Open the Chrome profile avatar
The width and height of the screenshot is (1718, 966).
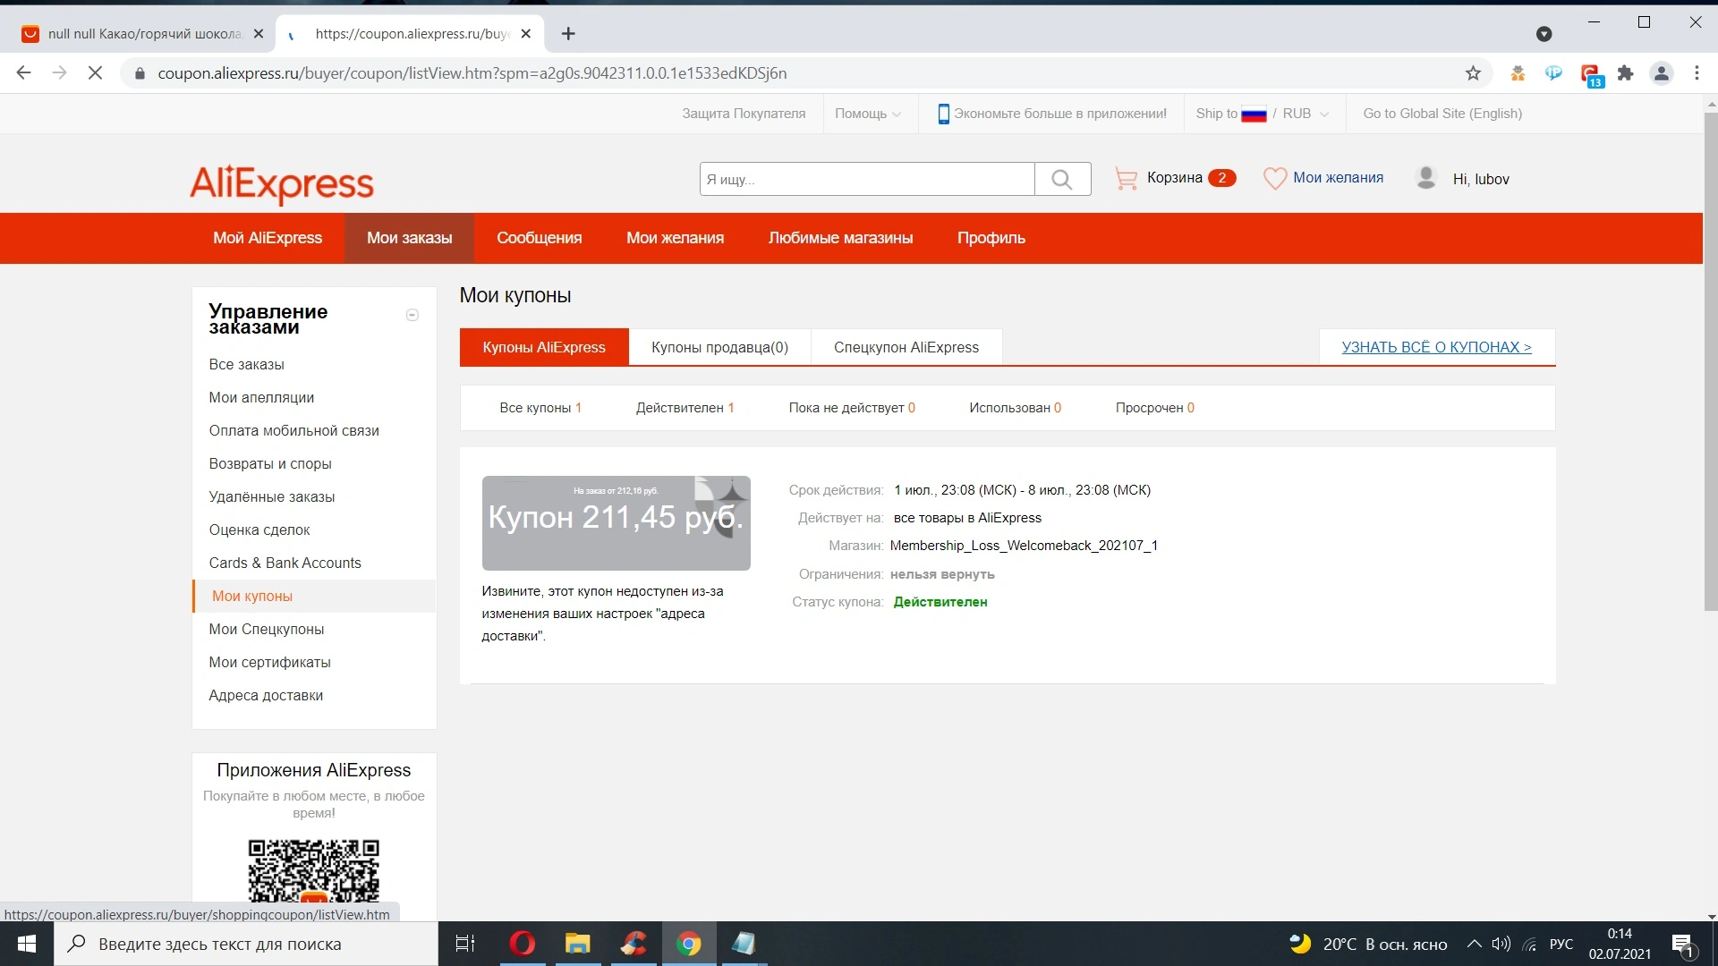point(1661,73)
